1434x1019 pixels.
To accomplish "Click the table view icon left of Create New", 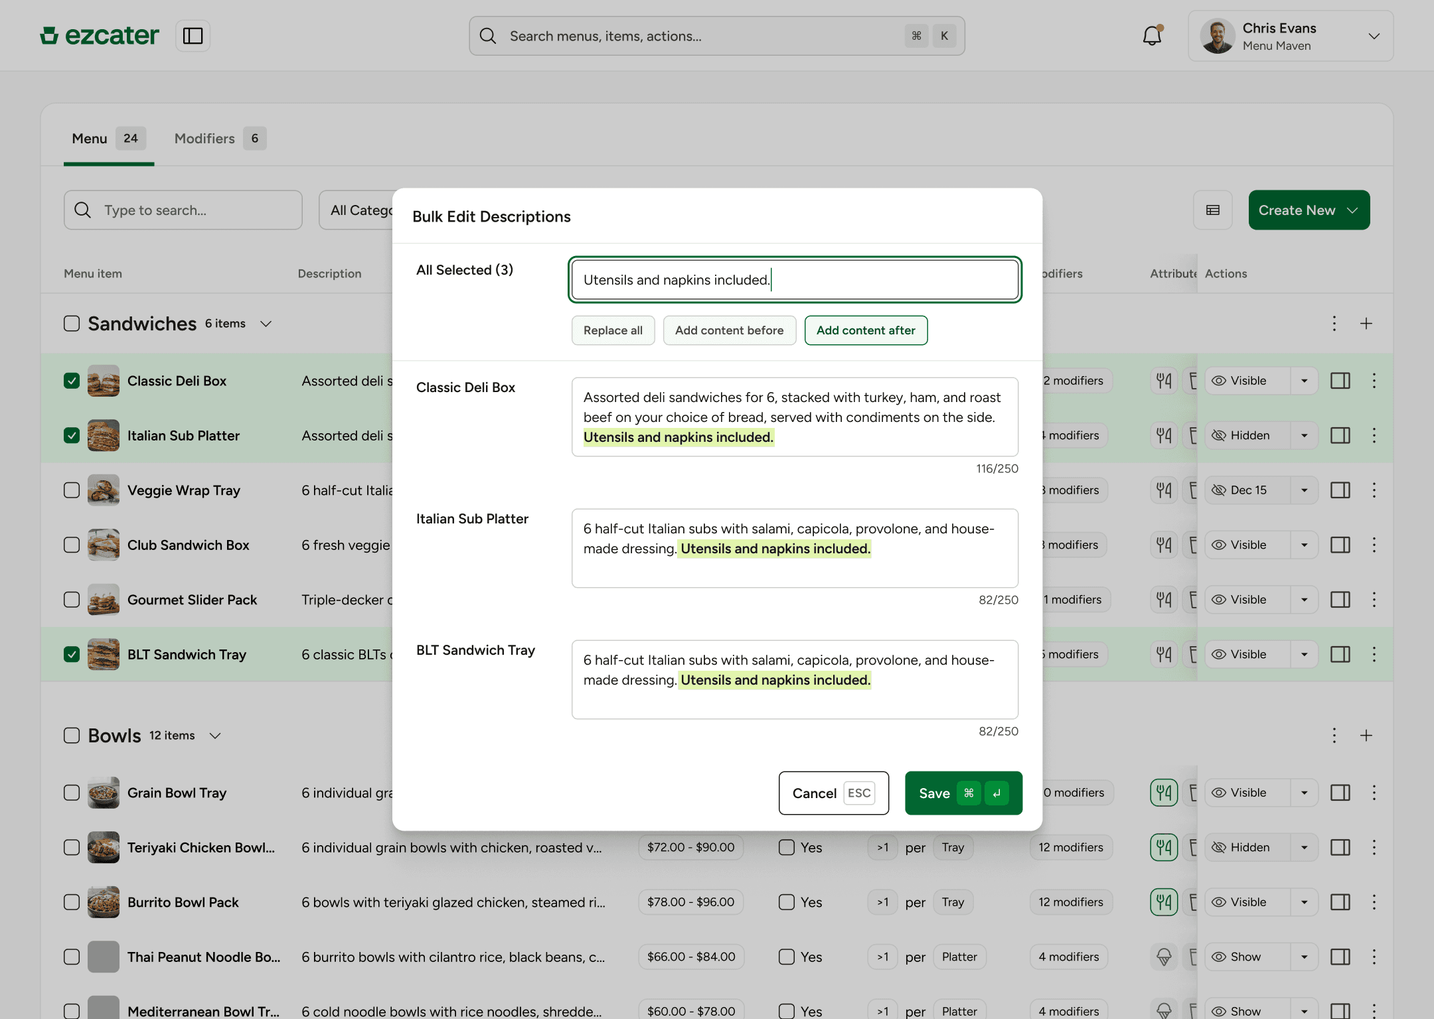I will 1213,210.
